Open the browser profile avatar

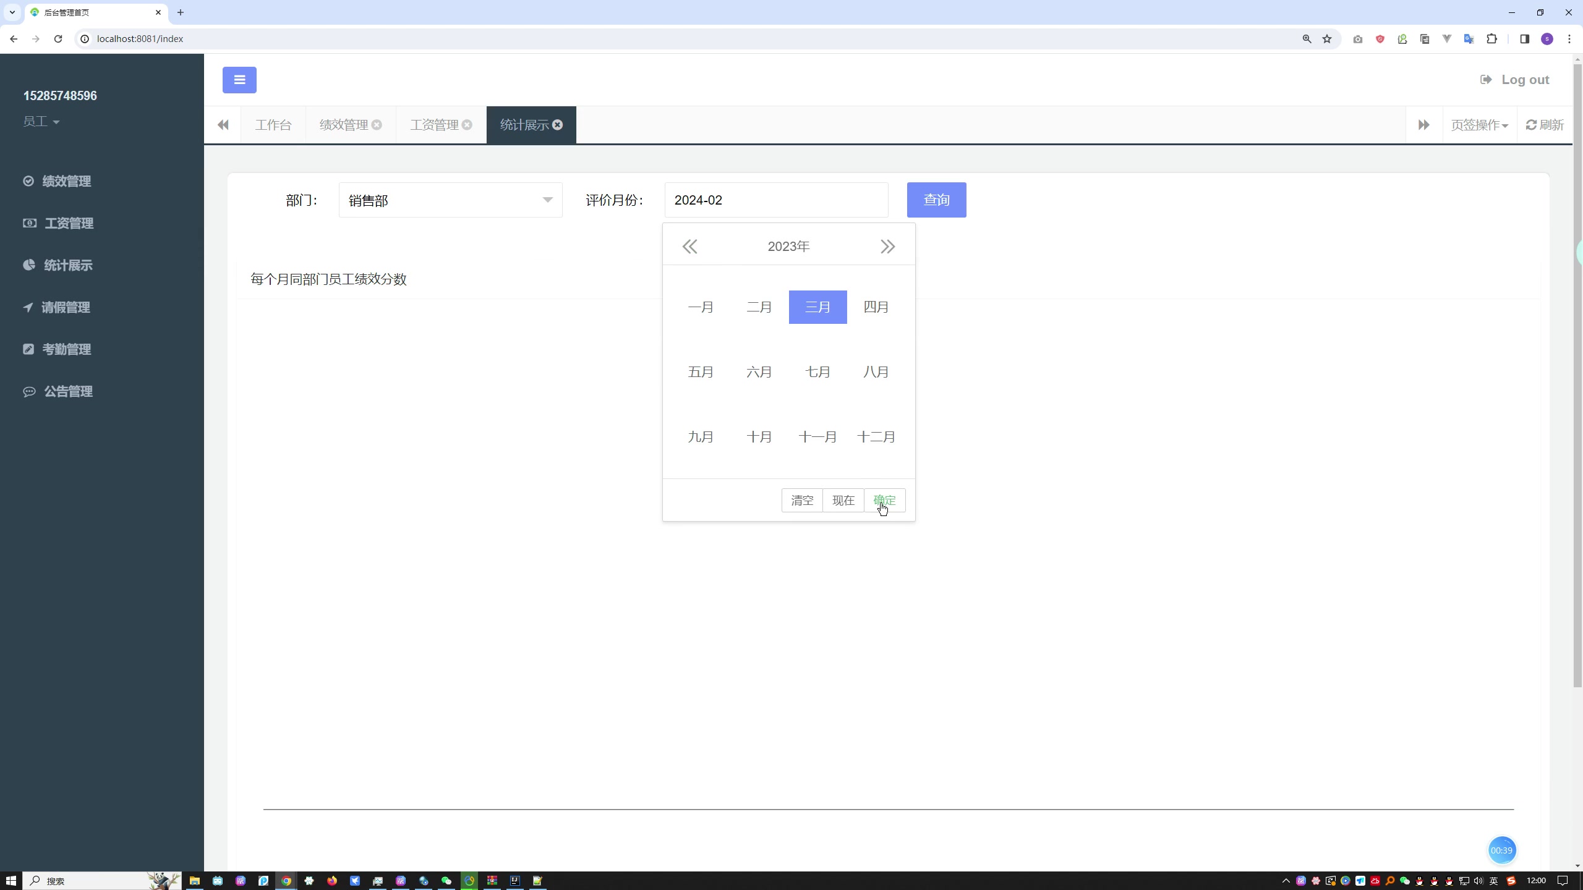1547,39
